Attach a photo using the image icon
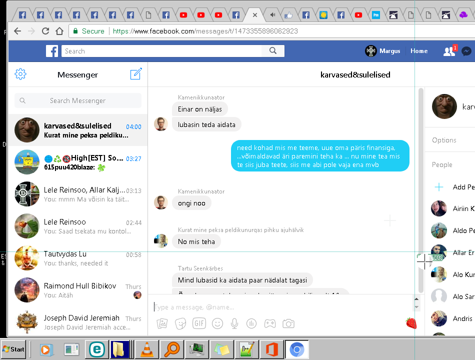This screenshot has width=475, height=360. tap(162, 323)
